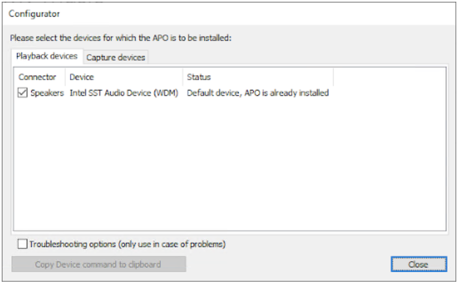Click the Troubleshooting options label text
Viewport: 458px width, 284px height.
pos(127,244)
